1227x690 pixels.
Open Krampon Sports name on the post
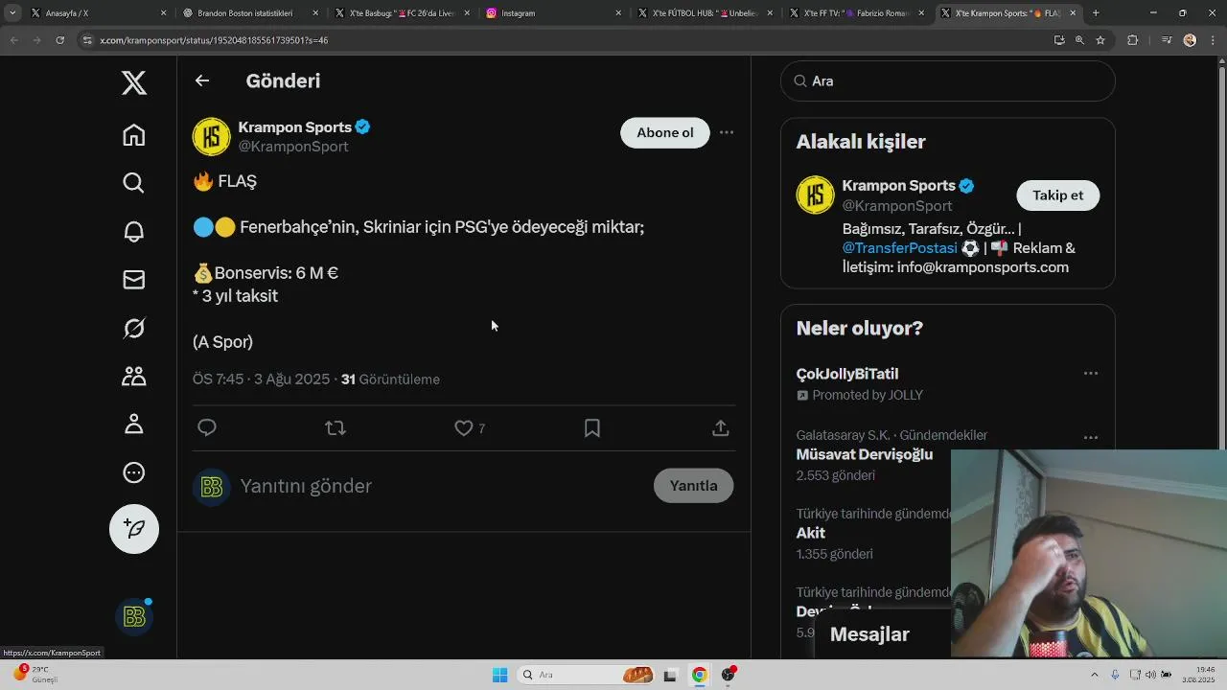pyautogui.click(x=295, y=127)
